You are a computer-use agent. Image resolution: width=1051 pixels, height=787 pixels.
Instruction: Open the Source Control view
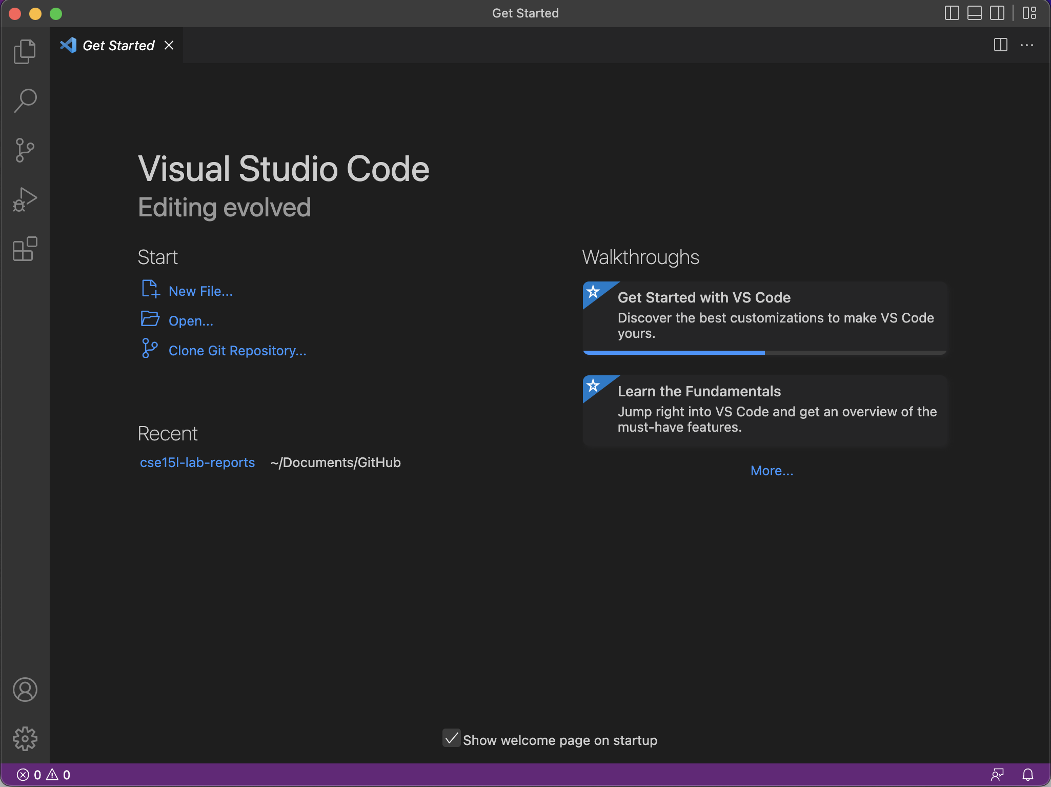(25, 150)
